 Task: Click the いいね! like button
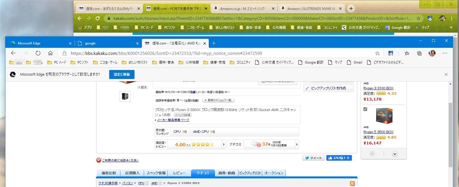click(339, 158)
